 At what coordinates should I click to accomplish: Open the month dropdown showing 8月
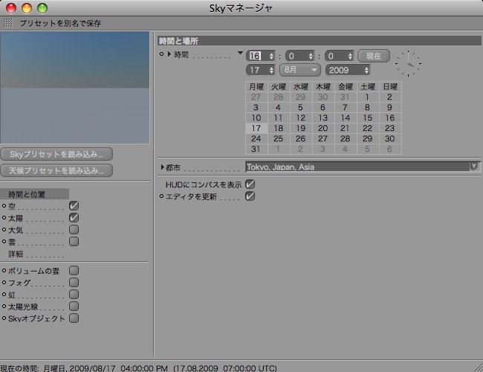point(299,70)
